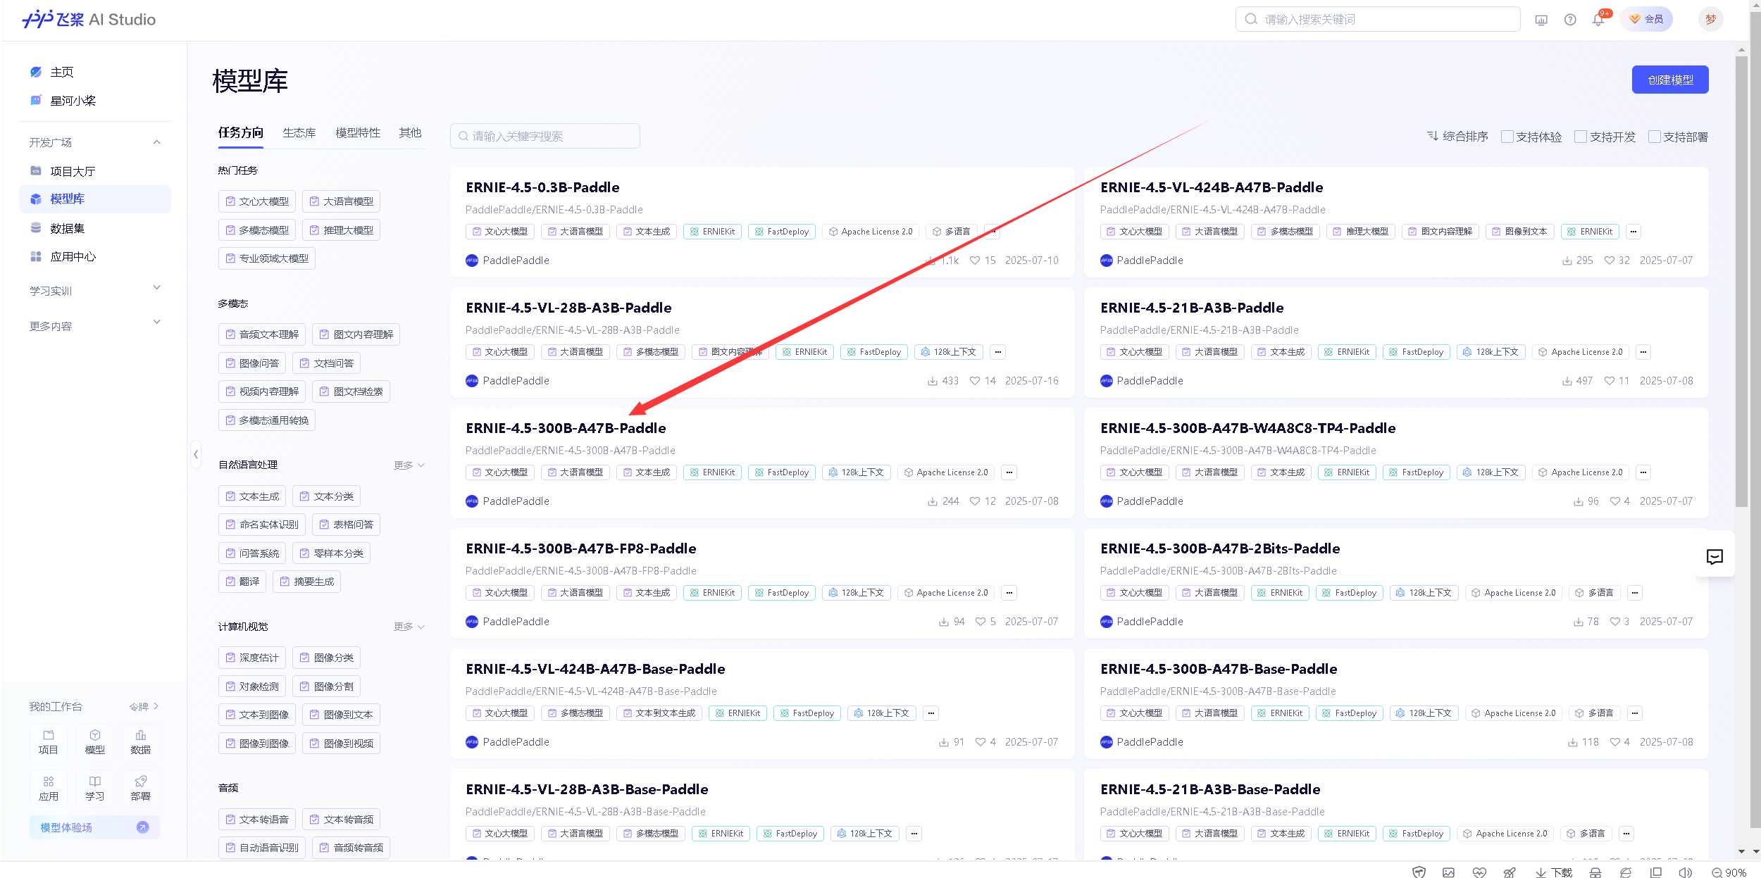Switch to the 模型特性 tab
The height and width of the screenshot is (878, 1761).
click(358, 132)
